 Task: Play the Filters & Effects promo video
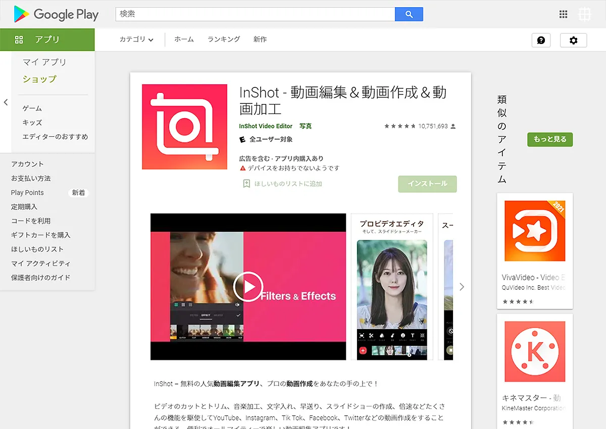coord(248,286)
